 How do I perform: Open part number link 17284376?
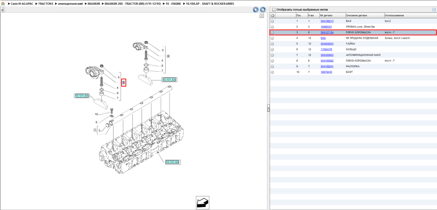326,49
